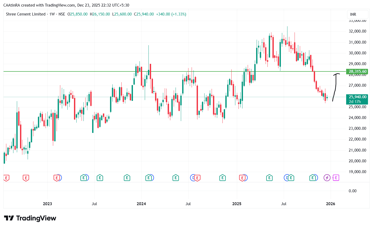Viewport: 373px width, 228px height.
Task: Click 27,000.00 on the price axis
Action: coord(357,85)
